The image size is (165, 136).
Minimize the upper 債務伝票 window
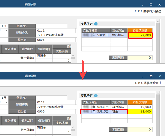pyautogui.click(x=143, y=4)
